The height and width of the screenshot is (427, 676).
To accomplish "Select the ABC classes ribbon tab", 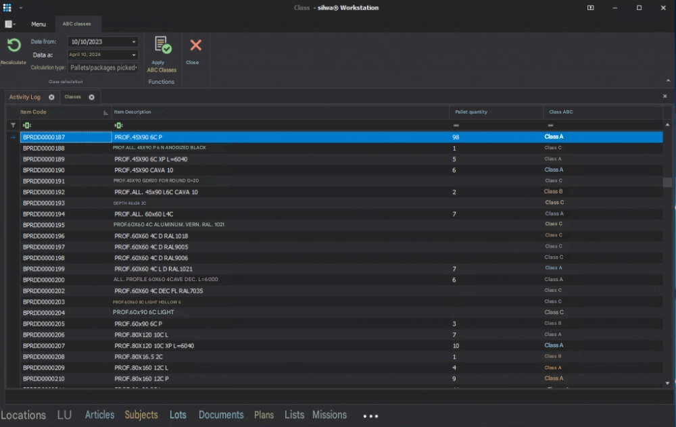I will 77,24.
